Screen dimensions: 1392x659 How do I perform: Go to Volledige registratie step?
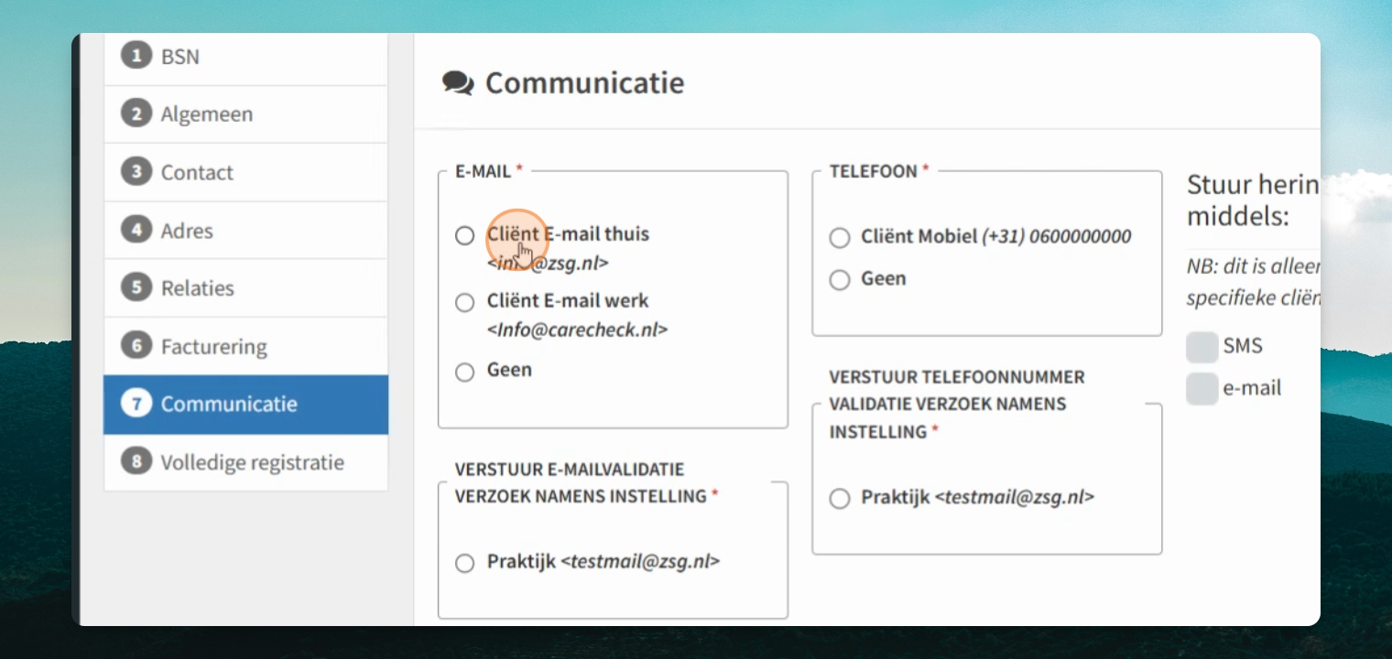[x=245, y=462]
